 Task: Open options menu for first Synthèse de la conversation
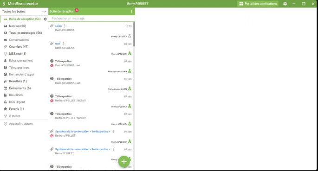113,132
